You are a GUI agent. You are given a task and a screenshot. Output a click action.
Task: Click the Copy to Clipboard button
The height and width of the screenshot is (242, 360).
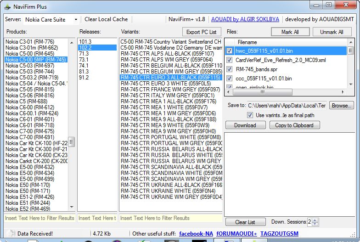pyautogui.click(x=294, y=125)
